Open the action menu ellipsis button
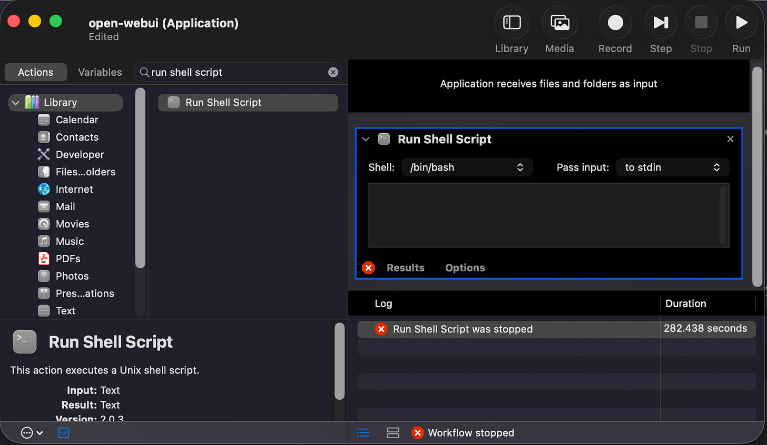Viewport: 767px width, 445px height. tap(32, 433)
